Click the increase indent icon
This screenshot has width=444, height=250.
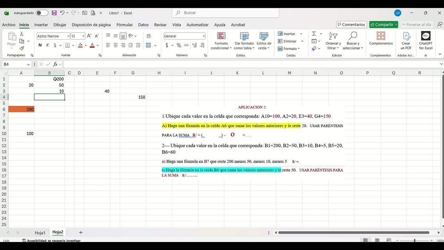(138, 45)
